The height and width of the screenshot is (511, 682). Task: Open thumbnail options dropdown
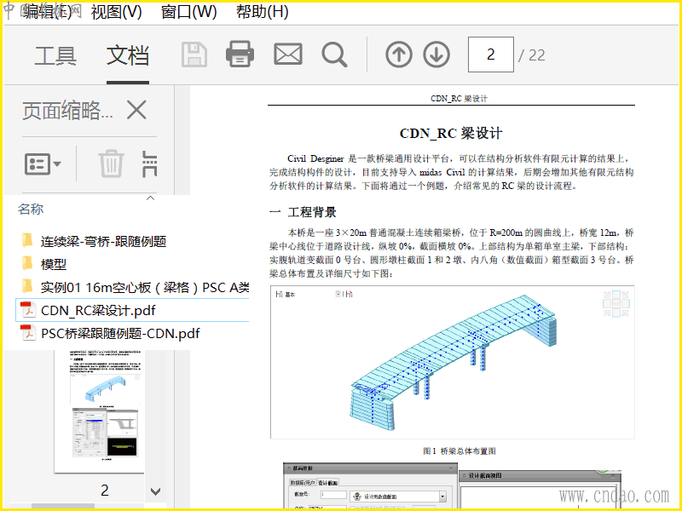click(43, 164)
